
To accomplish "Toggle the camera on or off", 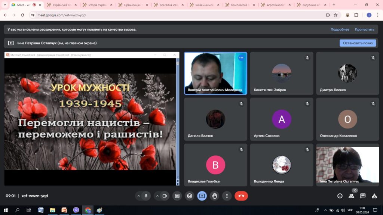I will 164,196.
